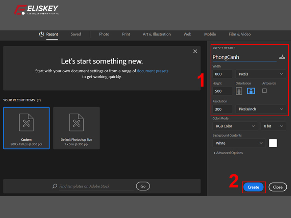This screenshot has width=291, height=218.
Task: Click the Create button
Action: [253, 187]
